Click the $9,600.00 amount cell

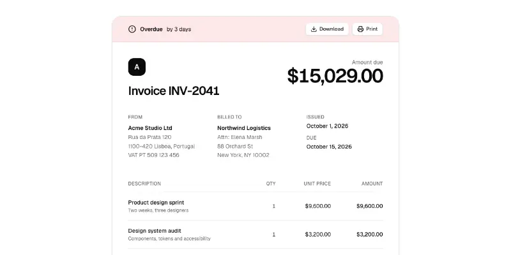pyautogui.click(x=370, y=206)
